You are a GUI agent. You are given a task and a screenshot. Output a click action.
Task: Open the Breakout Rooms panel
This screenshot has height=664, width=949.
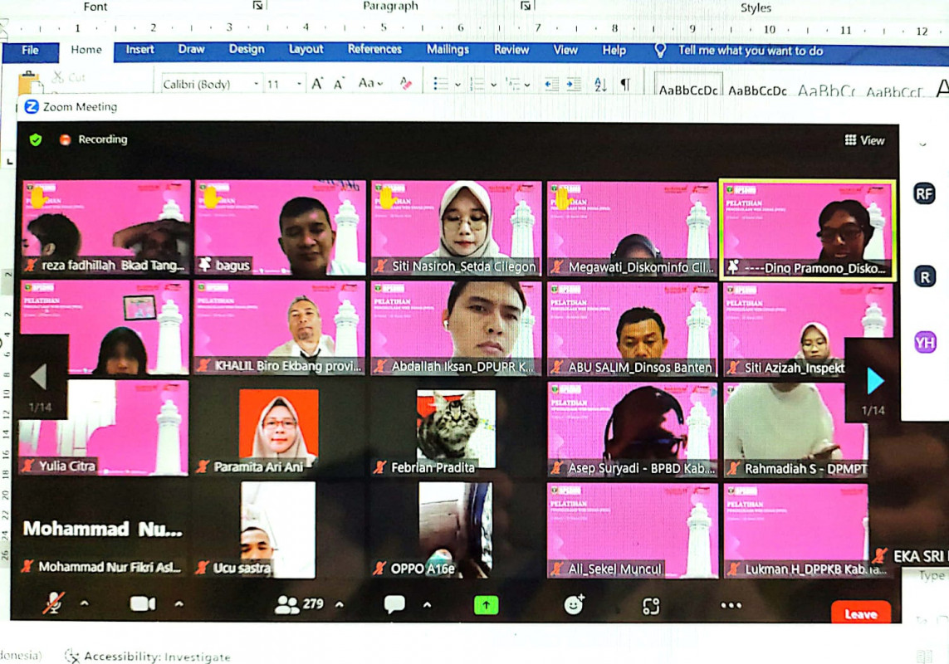click(x=650, y=605)
